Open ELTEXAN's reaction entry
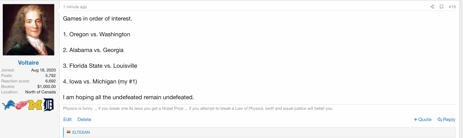This screenshot has height=138, width=463. tap(81, 132)
